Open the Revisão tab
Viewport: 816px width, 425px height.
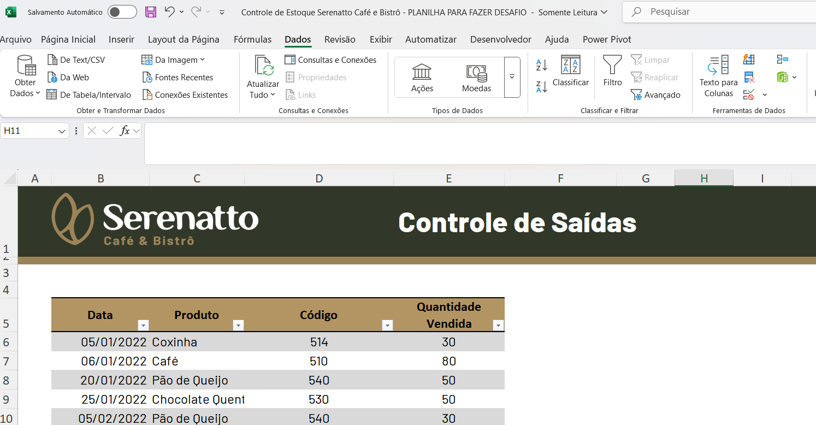coord(340,39)
